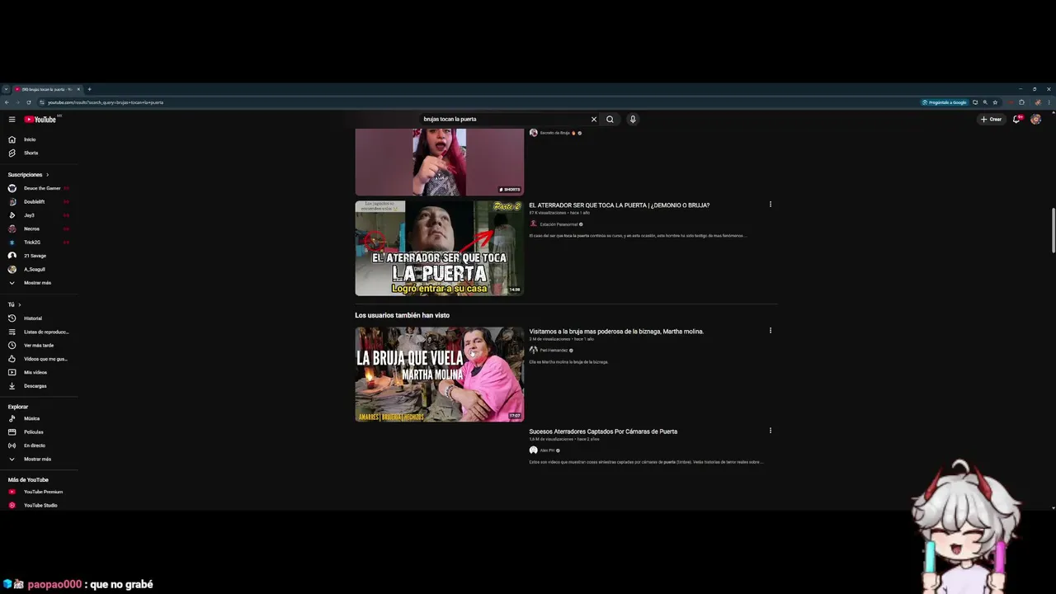Run the magnifier search button

[x=610, y=119]
